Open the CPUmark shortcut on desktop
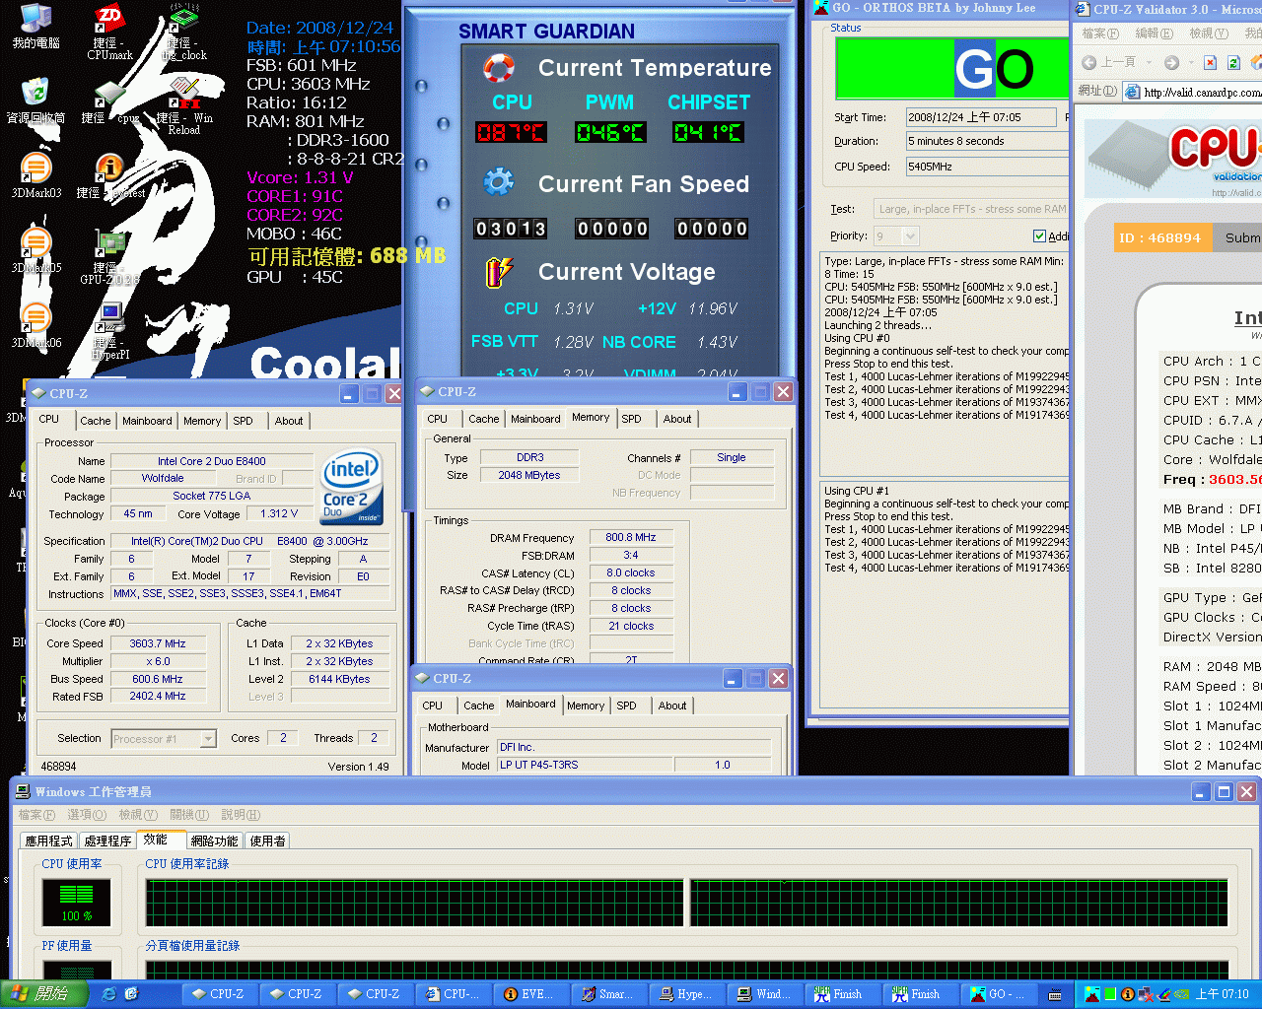 pyautogui.click(x=109, y=32)
